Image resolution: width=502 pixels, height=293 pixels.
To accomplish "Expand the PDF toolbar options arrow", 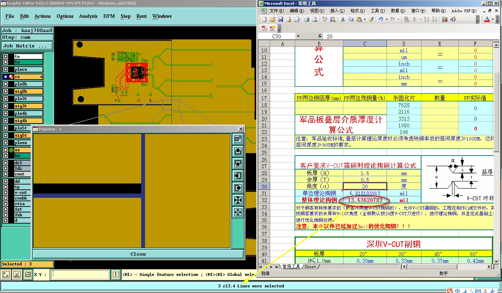I will (x=279, y=29).
